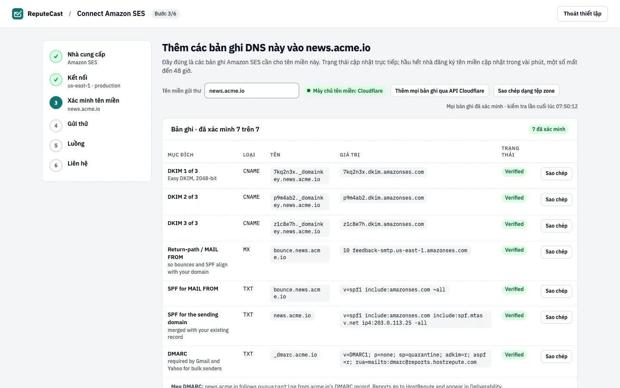The height and width of the screenshot is (388, 620).
Task: Copy the DKIM 1 of 3 record
Action: pos(556,173)
